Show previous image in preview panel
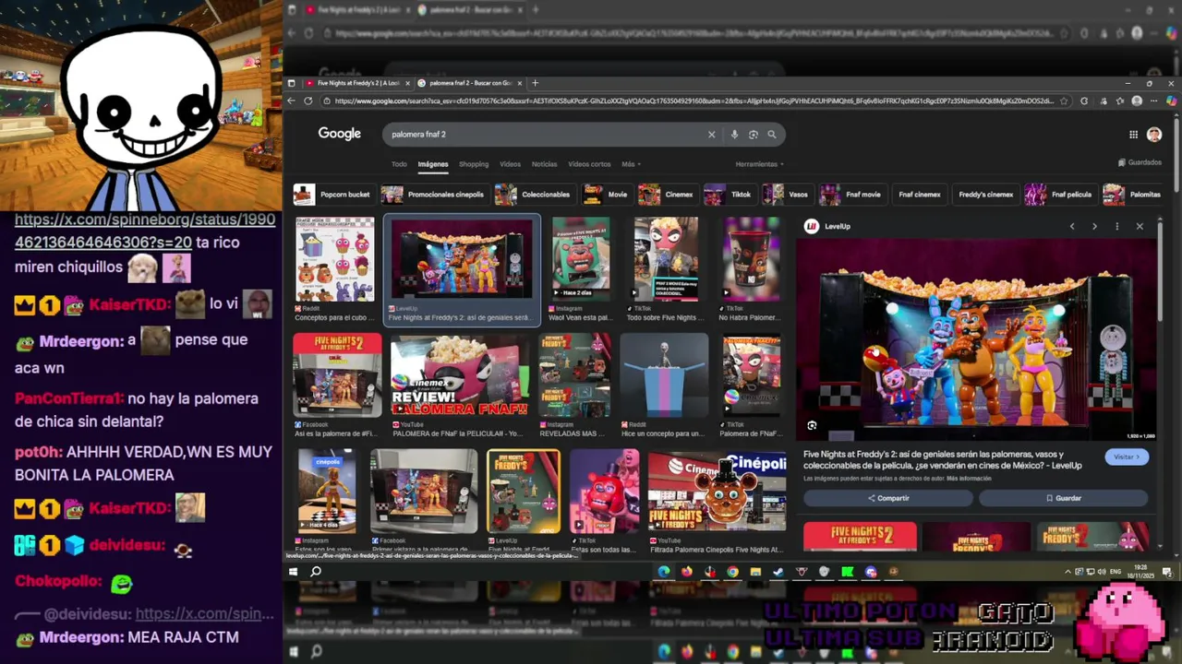 click(x=1072, y=226)
